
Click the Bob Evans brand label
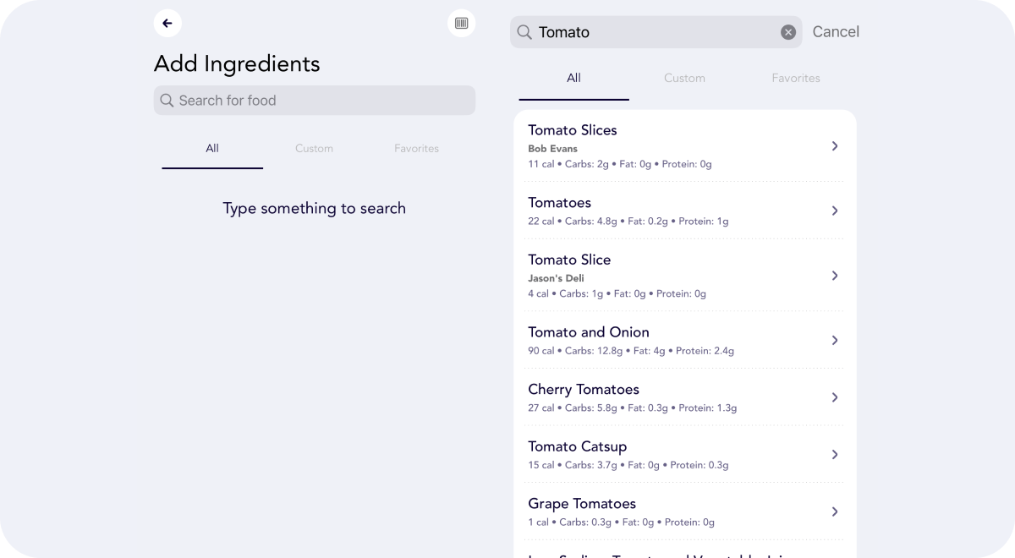click(x=553, y=149)
